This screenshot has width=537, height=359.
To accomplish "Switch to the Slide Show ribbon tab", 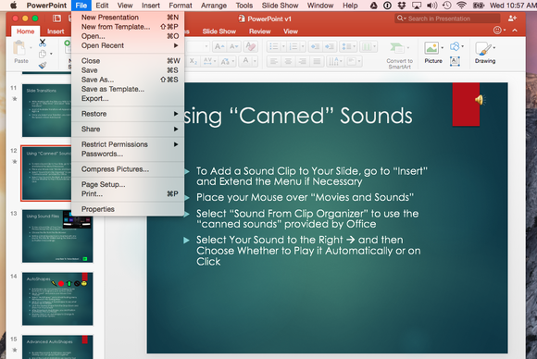I will 219,31.
